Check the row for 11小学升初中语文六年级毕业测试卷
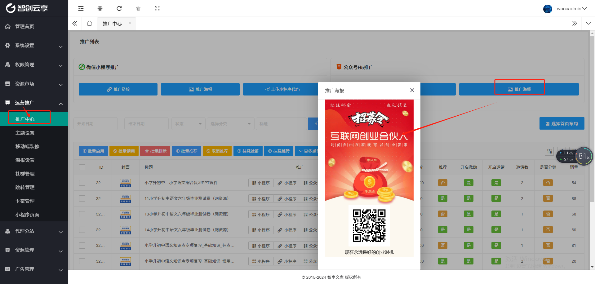The image size is (595, 284). 82,198
